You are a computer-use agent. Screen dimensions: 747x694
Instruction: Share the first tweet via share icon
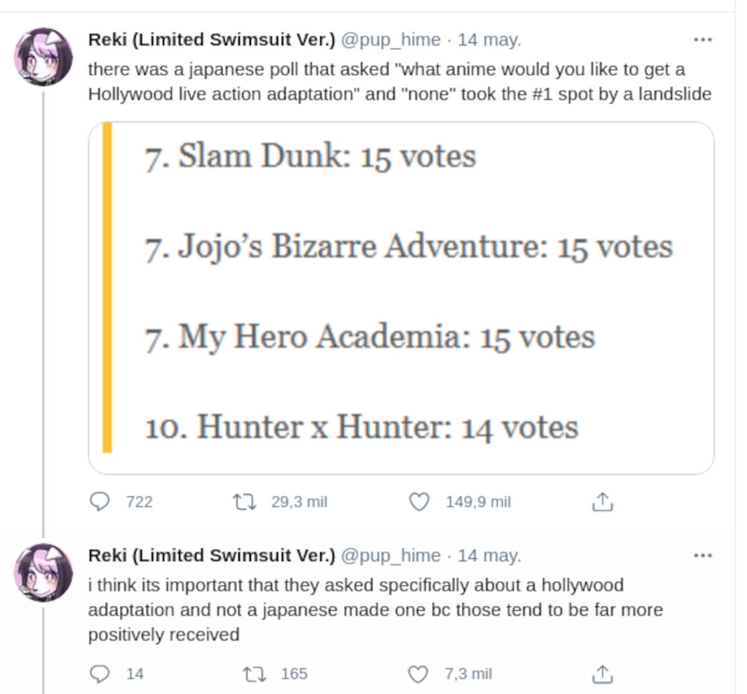tap(602, 501)
